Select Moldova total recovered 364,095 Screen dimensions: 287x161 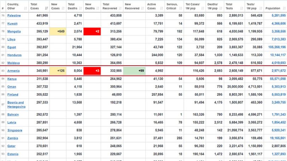pos(116,63)
